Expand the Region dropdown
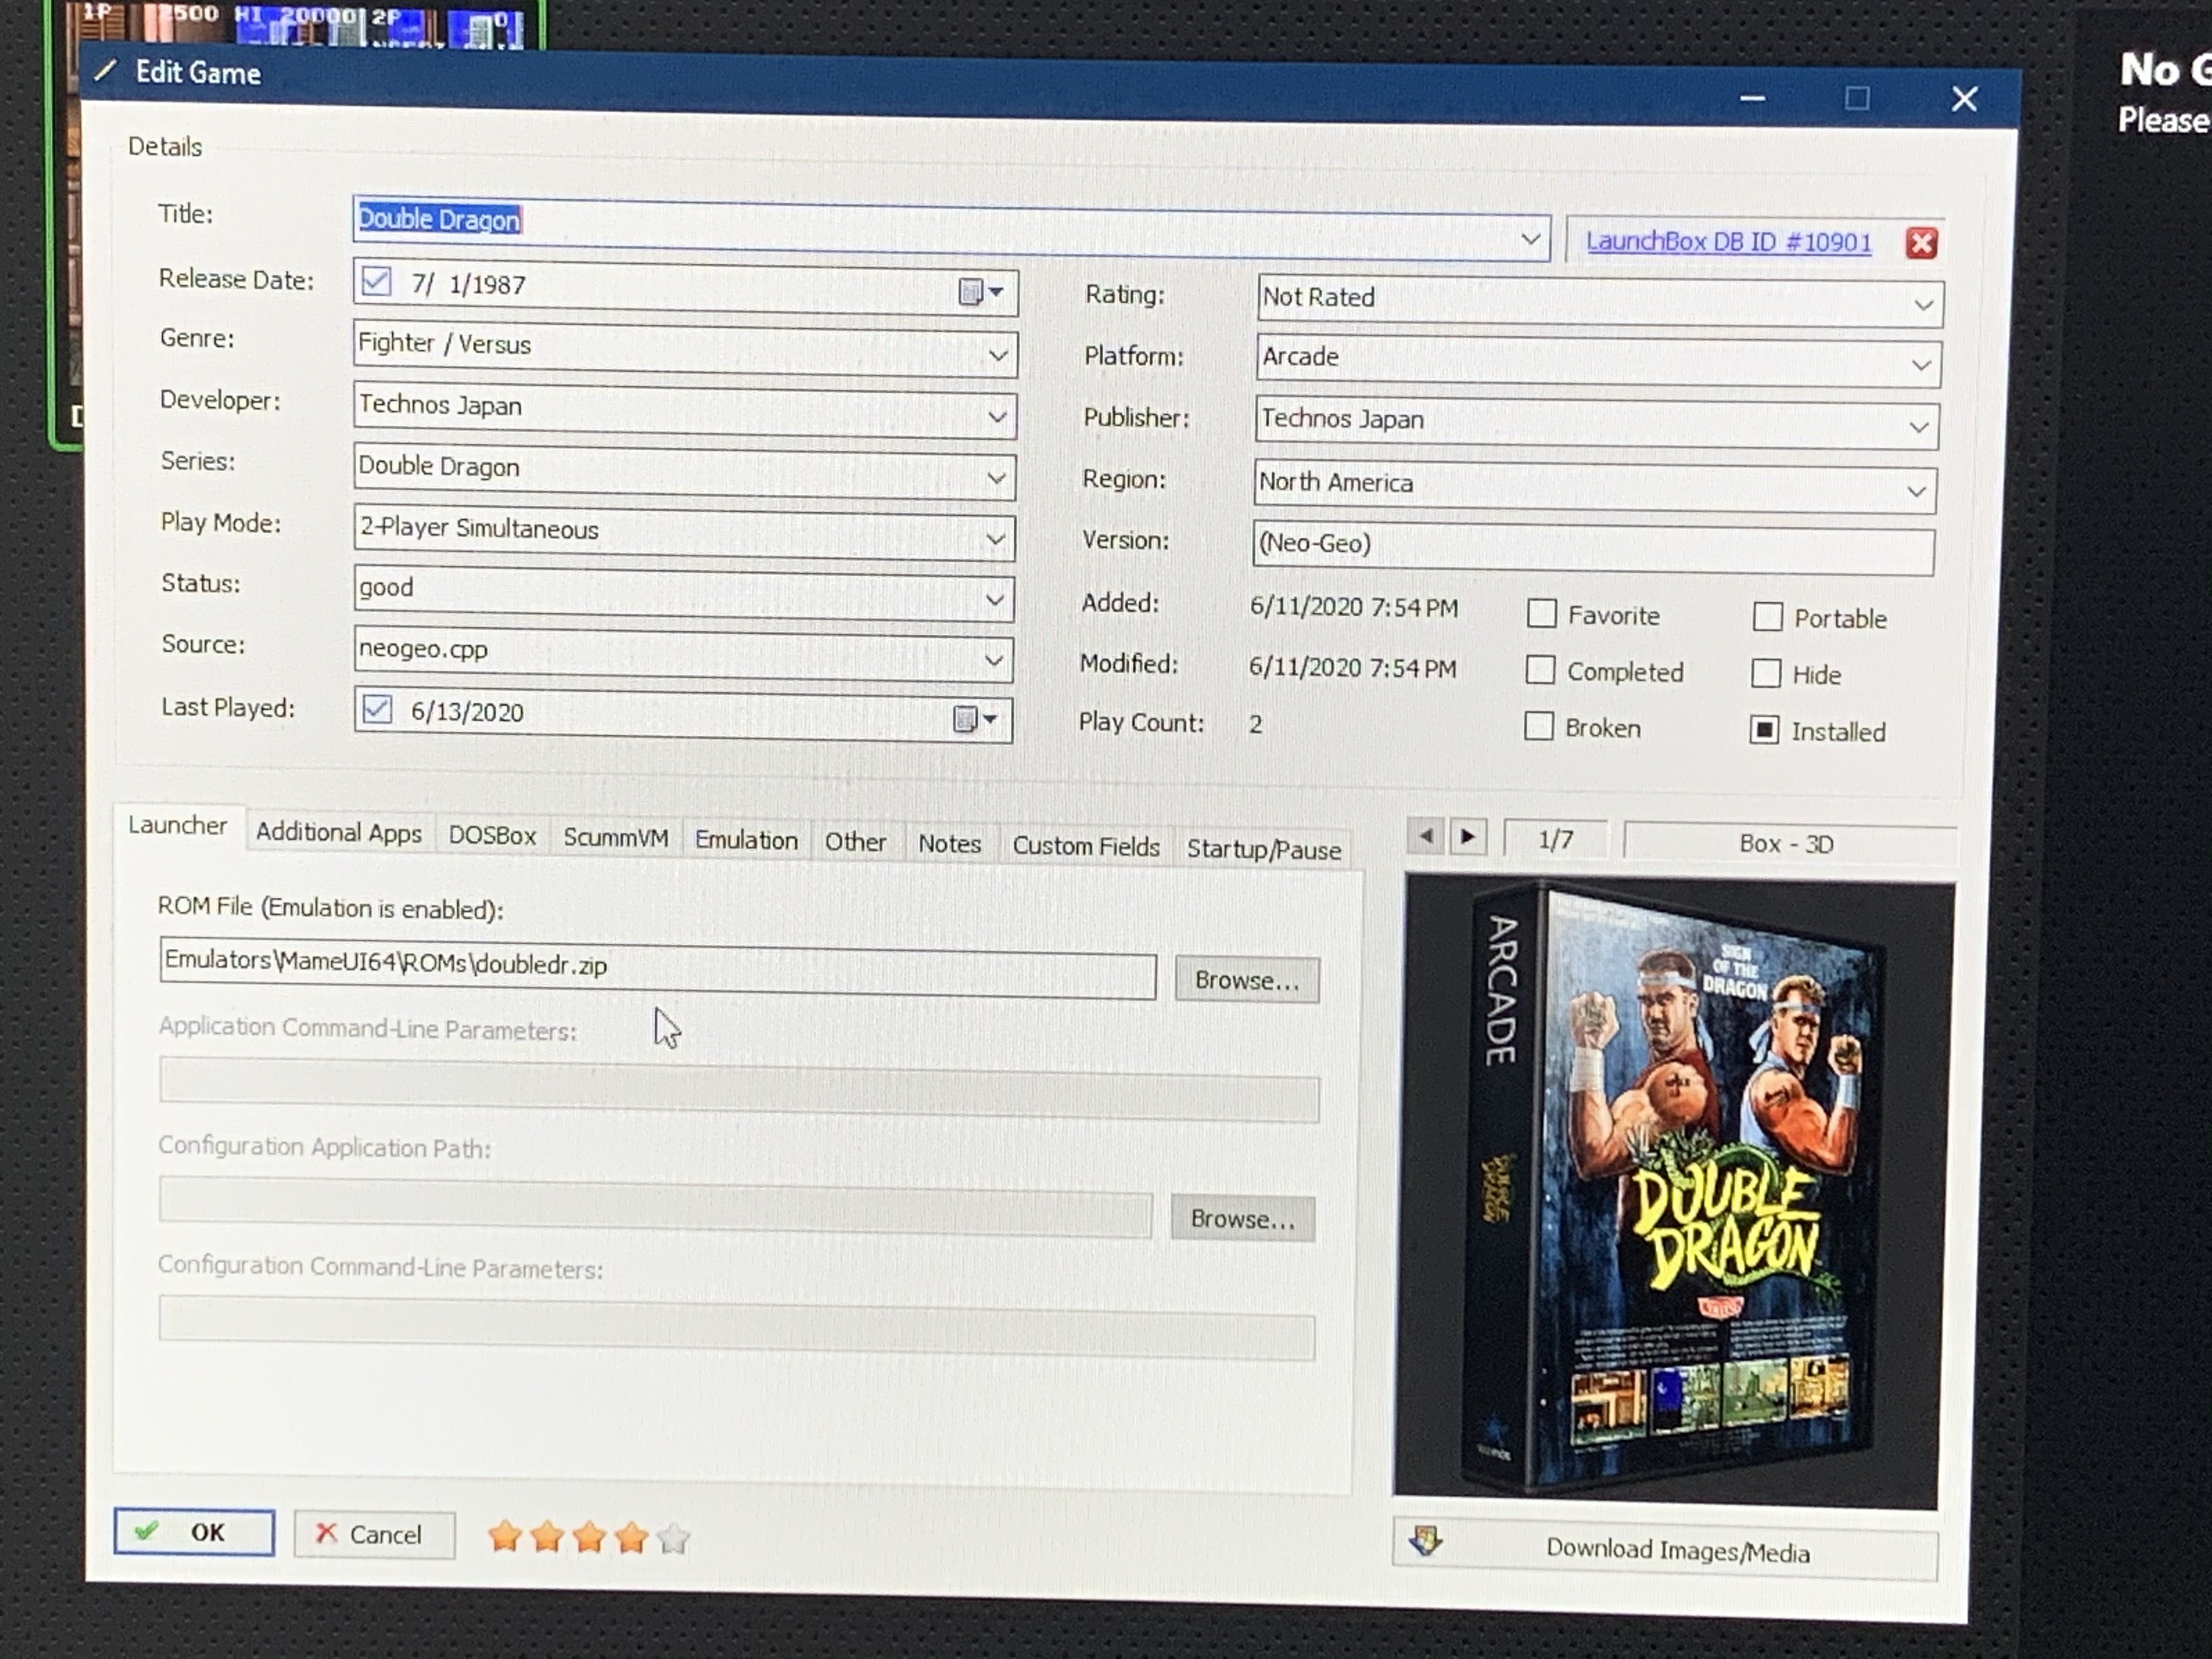Viewport: 2212px width, 1659px height. [1917, 491]
